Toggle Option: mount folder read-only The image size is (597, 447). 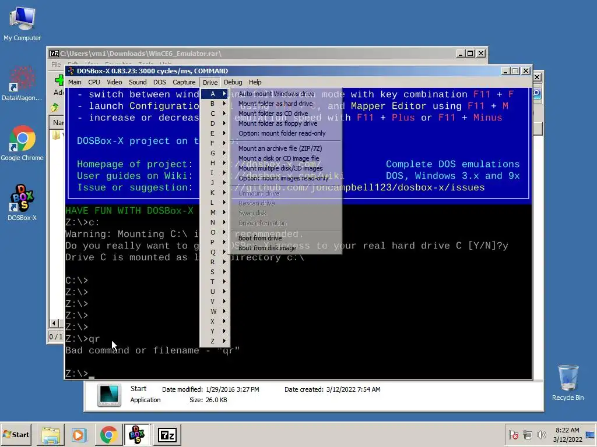pyautogui.click(x=286, y=133)
